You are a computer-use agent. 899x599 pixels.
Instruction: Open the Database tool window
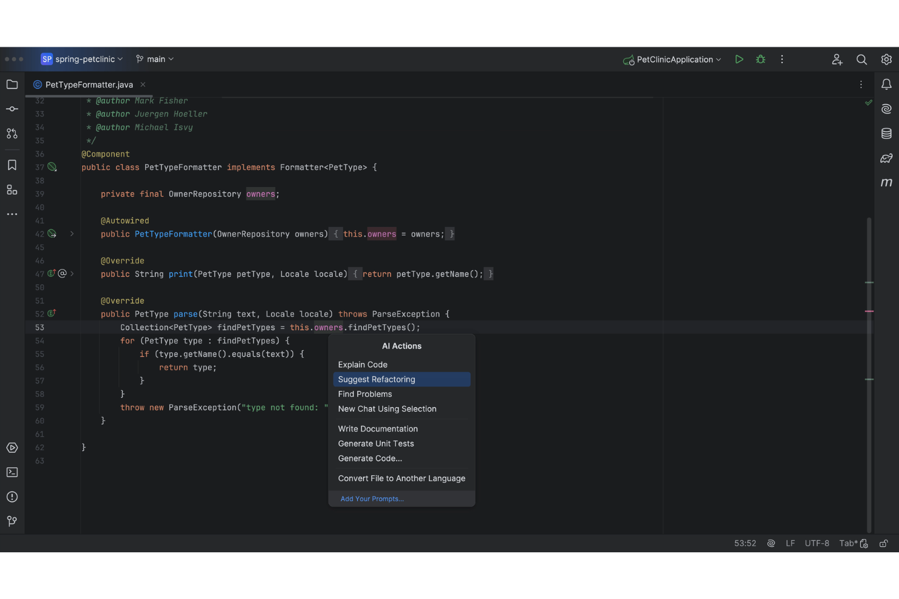tap(886, 134)
